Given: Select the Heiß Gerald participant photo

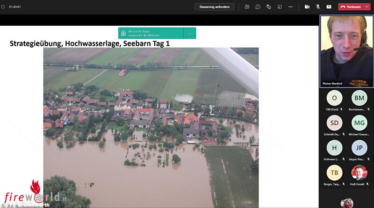Looking at the screenshot, I should (359, 172).
